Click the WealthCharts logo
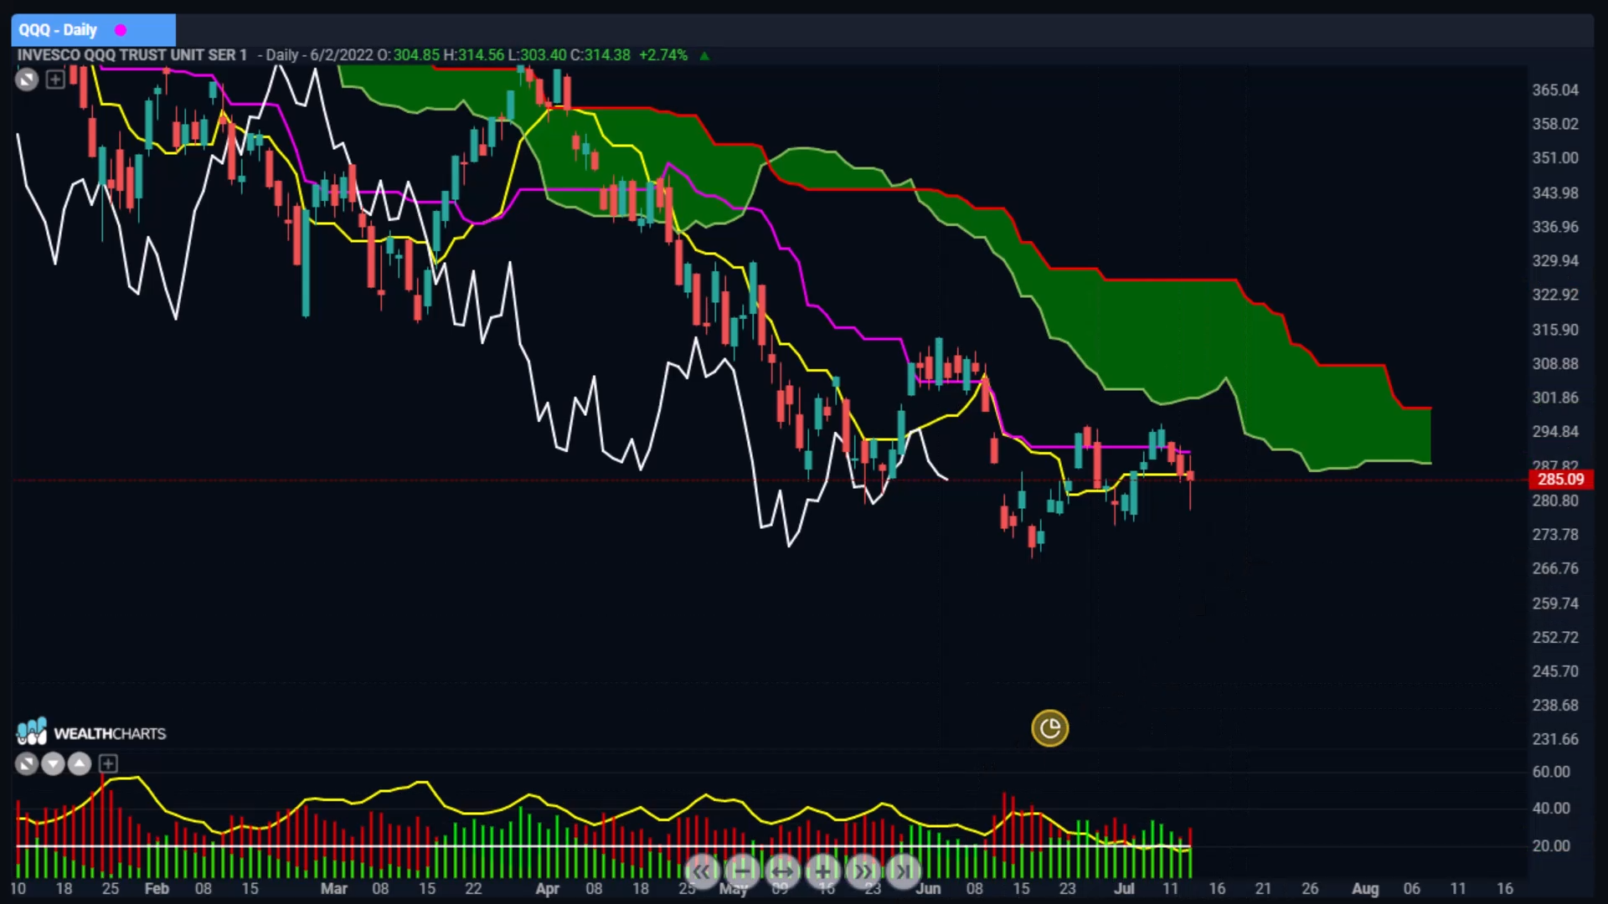The height and width of the screenshot is (904, 1608). 91,732
